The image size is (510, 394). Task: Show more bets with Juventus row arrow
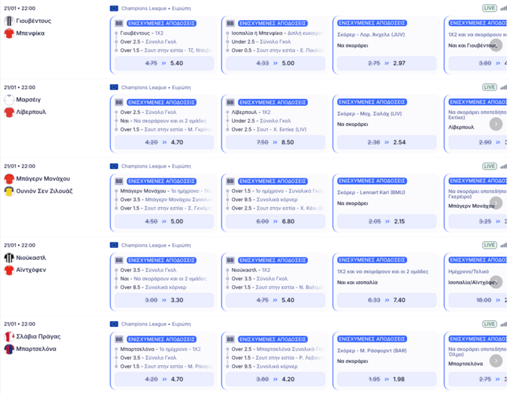(x=496, y=45)
